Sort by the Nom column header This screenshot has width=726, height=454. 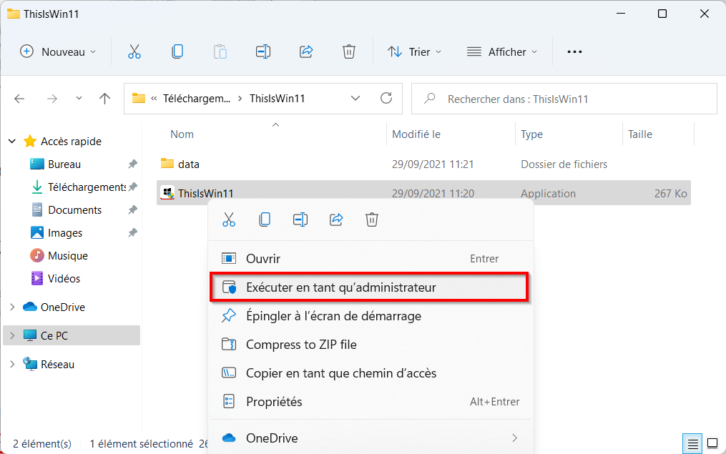point(182,134)
